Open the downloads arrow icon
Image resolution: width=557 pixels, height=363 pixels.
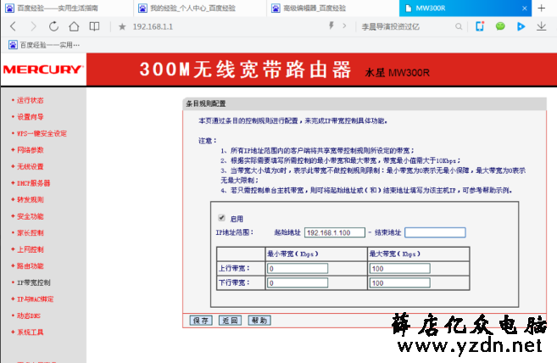[542, 26]
